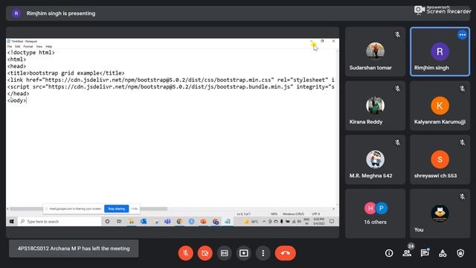Unmute microphone in Meet control bar
Screen dimensions: 476x268
[x=185, y=253]
